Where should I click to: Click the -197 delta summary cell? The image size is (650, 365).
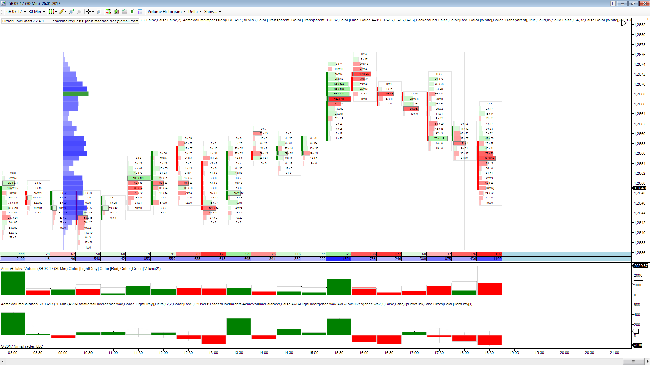coord(489,254)
